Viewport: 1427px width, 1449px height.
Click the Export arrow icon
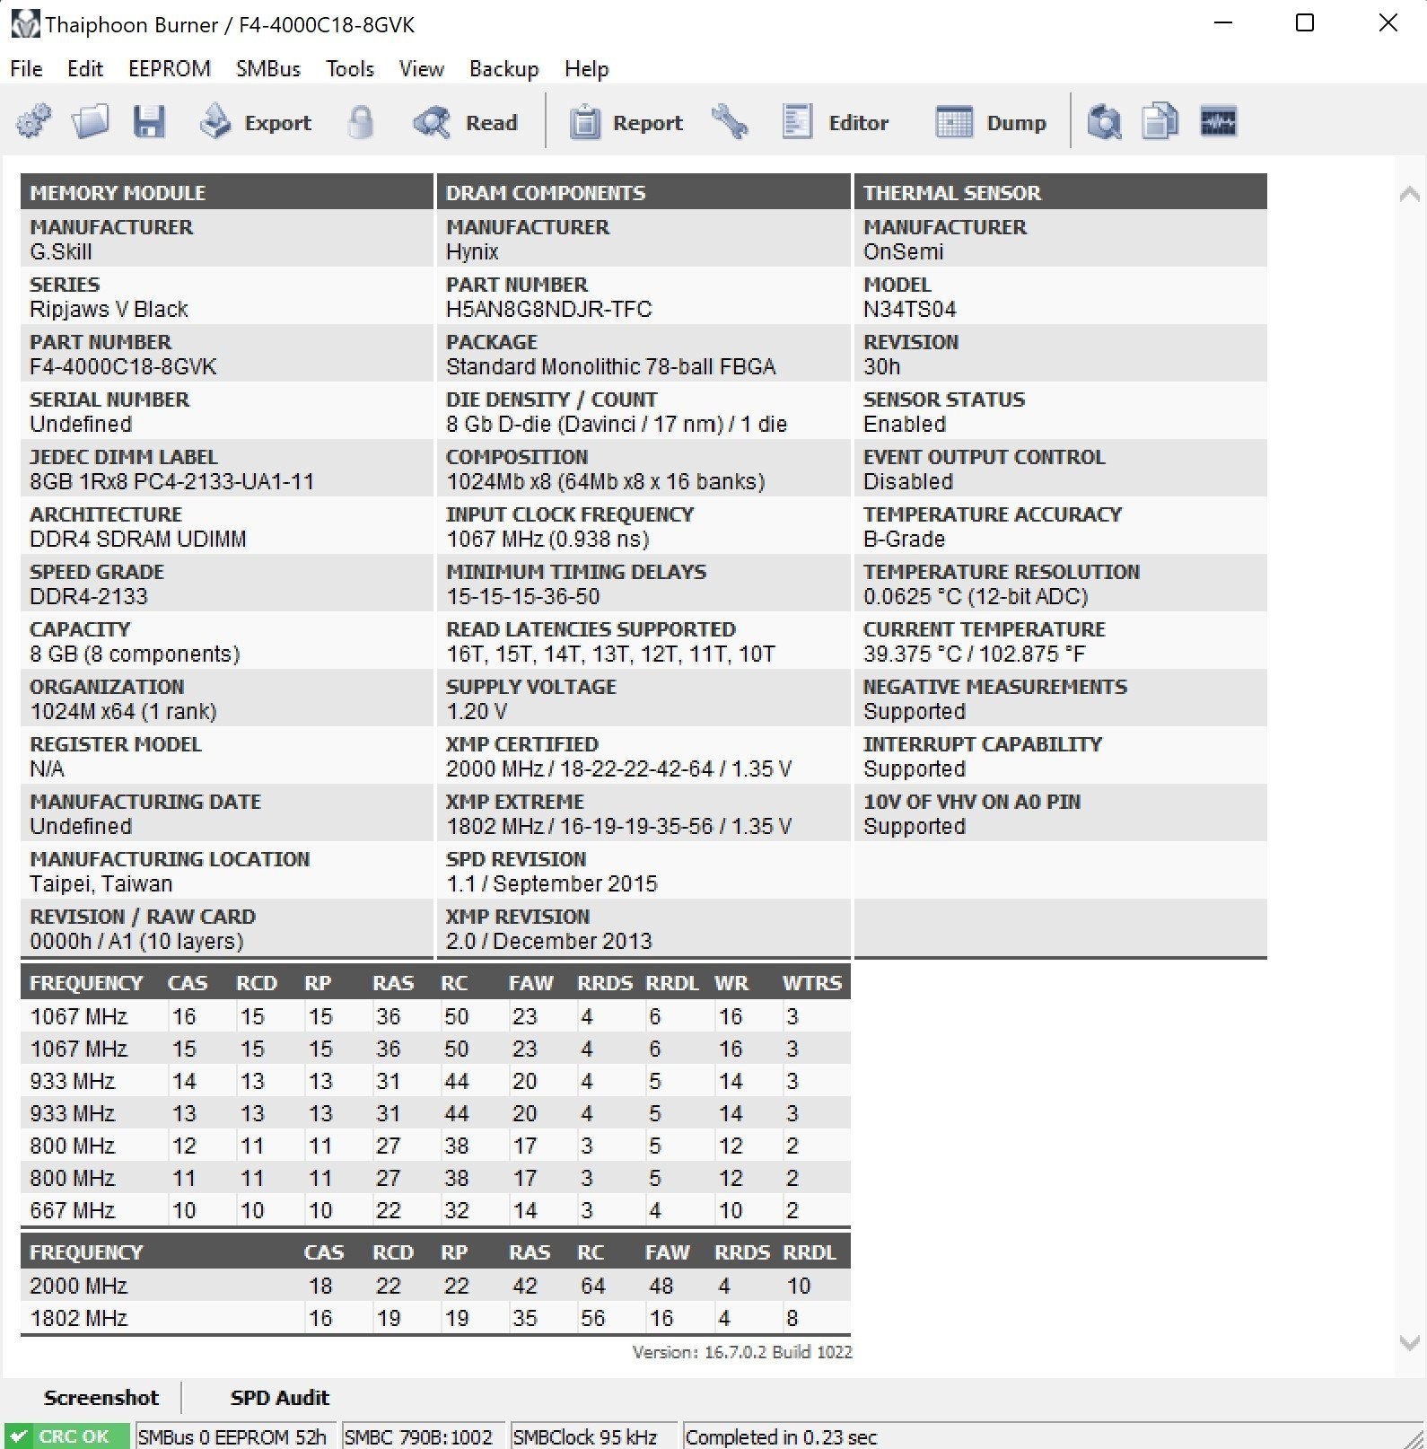click(x=215, y=121)
